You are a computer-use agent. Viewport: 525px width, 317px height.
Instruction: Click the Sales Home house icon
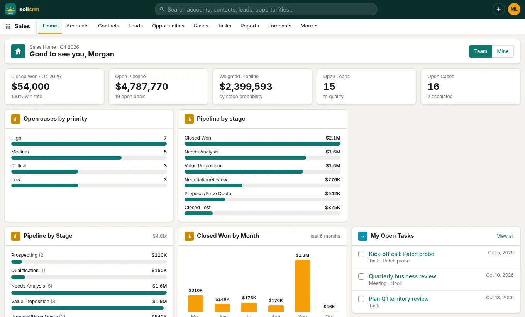point(18,51)
